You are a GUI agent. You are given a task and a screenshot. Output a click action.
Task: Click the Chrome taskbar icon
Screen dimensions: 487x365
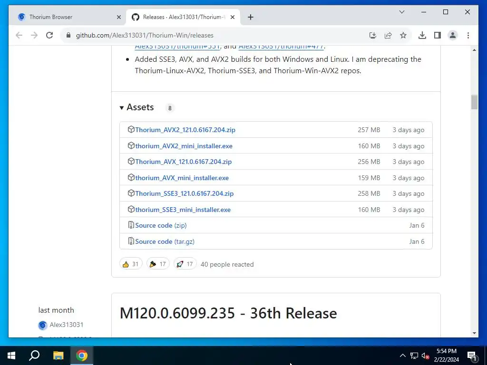click(82, 355)
